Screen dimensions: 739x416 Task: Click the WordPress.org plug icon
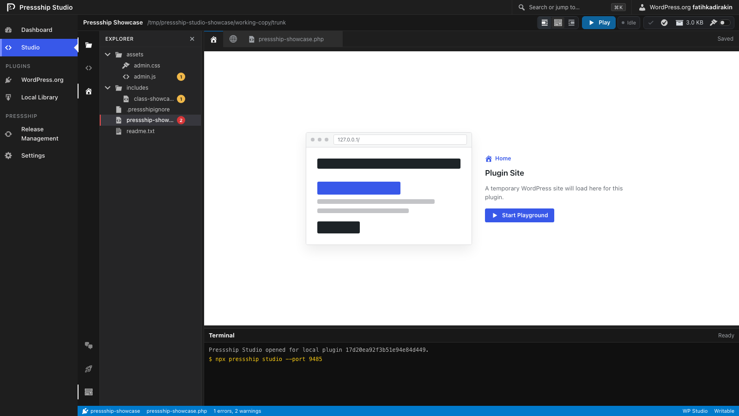tap(8, 80)
